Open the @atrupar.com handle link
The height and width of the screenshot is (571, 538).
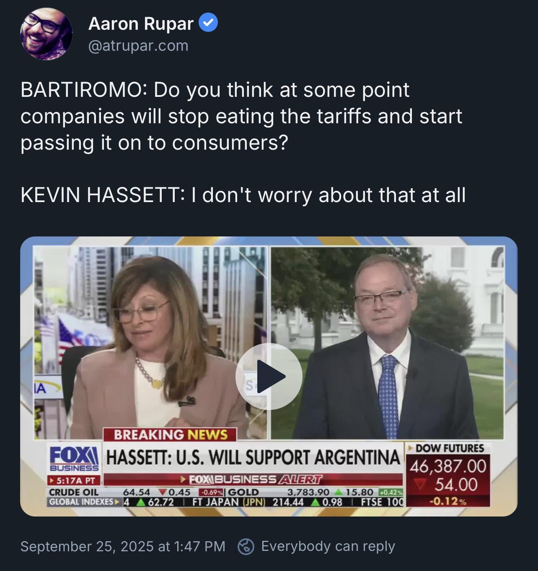pos(138,45)
